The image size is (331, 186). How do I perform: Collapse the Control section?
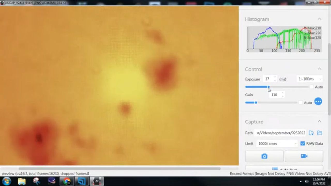(x=319, y=69)
